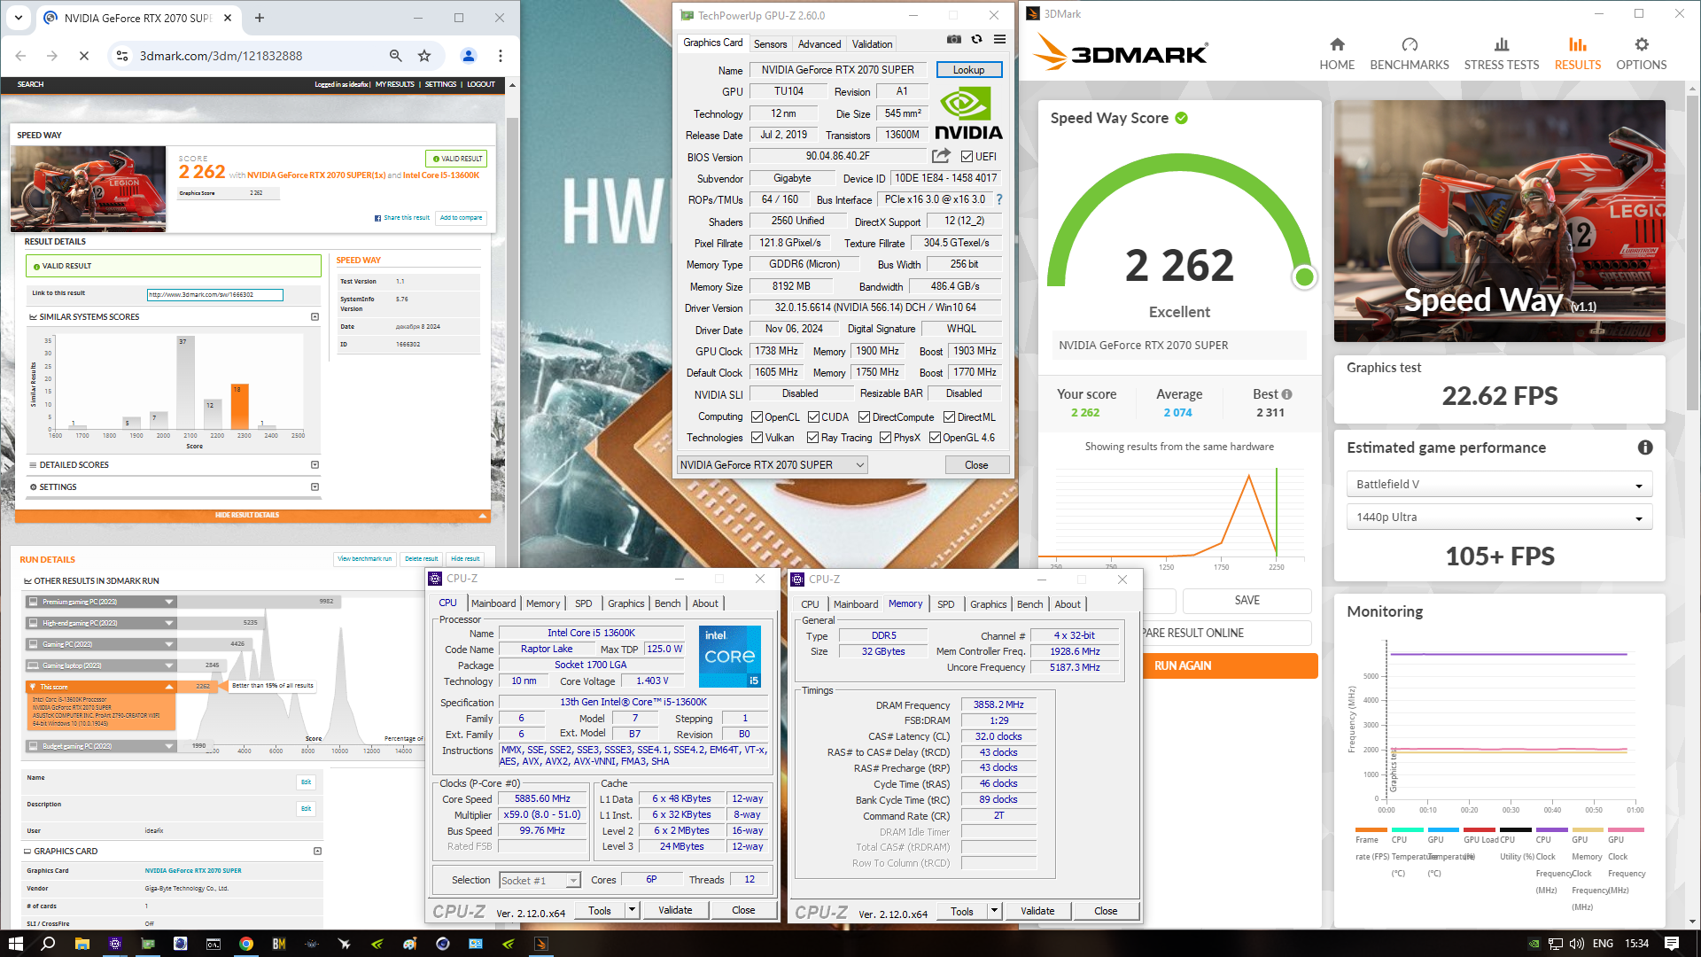Click Validate in the left CPU-Z window
Image resolution: width=1701 pixels, height=957 pixels.
click(675, 910)
